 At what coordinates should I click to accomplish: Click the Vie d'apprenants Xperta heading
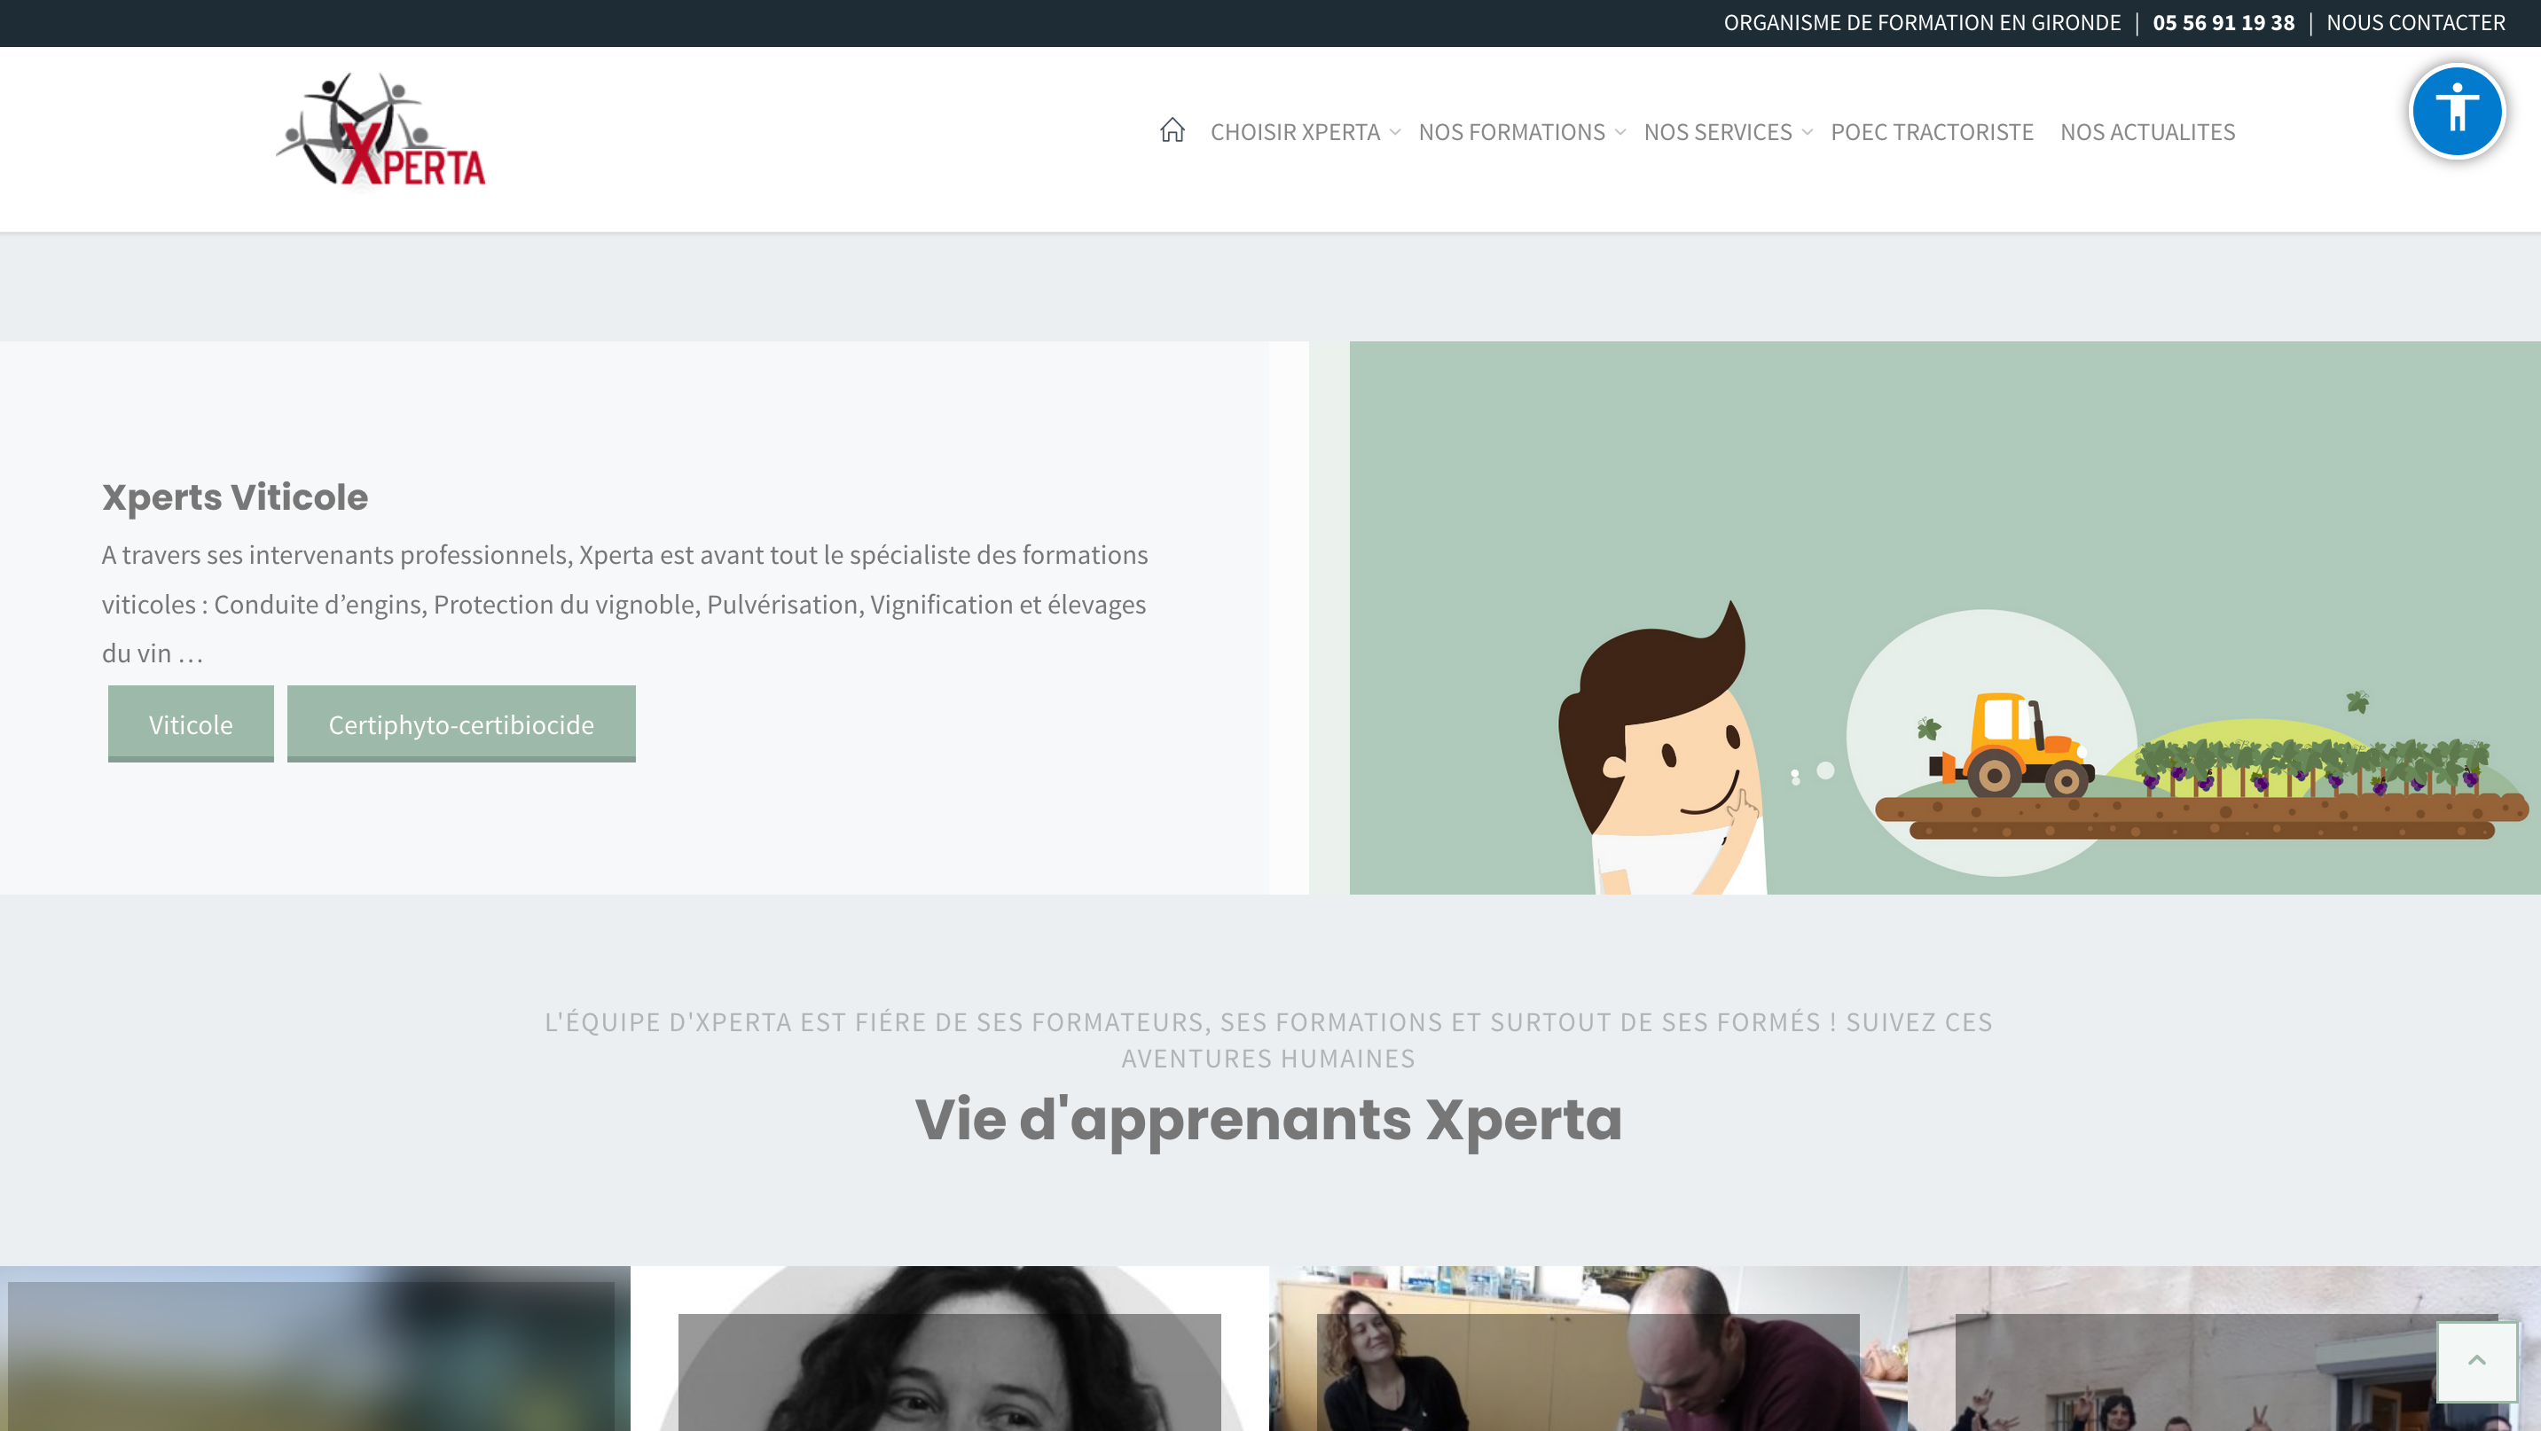click(x=1268, y=1120)
